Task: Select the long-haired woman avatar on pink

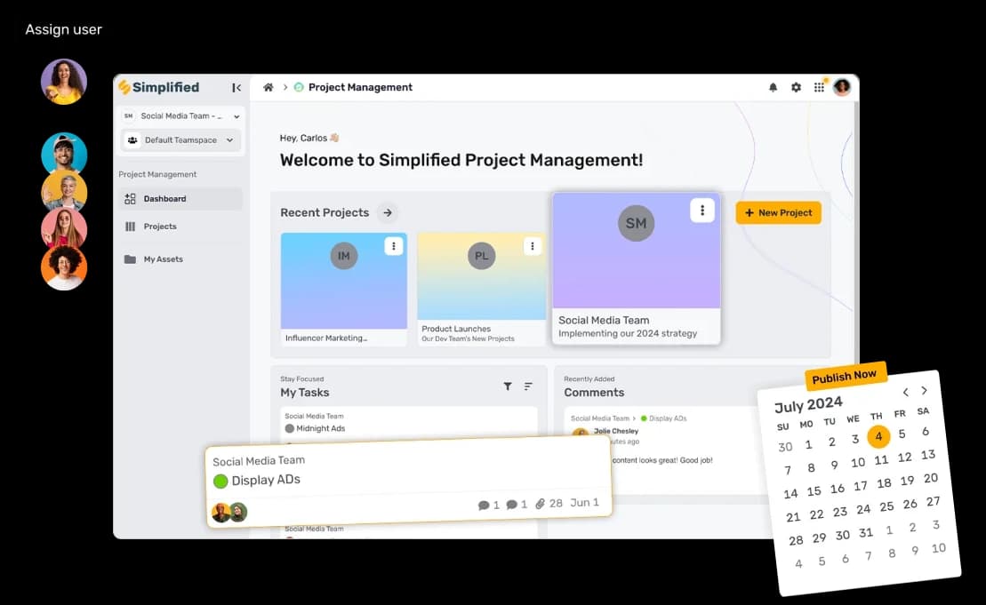Action: (x=63, y=227)
